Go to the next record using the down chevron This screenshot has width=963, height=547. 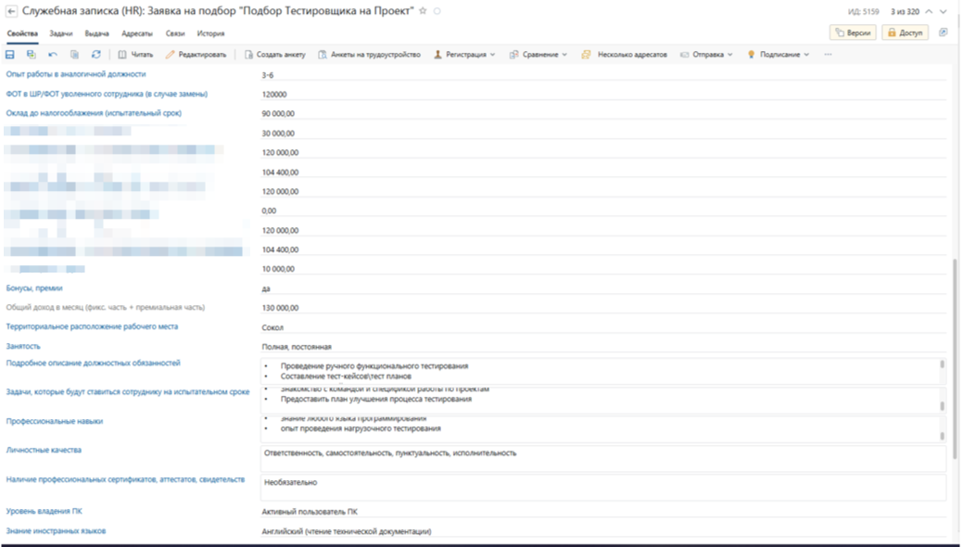944,11
